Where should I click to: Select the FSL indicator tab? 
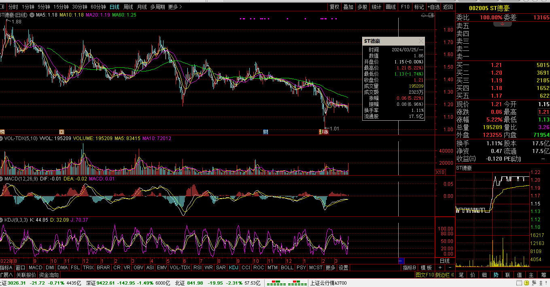coord(75,268)
